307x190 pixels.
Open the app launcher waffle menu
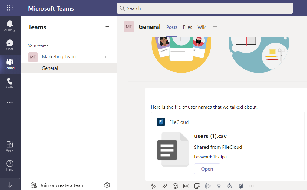click(x=10, y=8)
